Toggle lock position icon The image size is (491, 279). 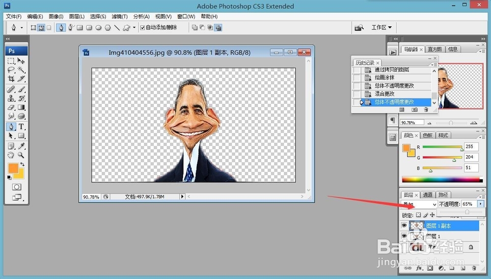click(432, 215)
